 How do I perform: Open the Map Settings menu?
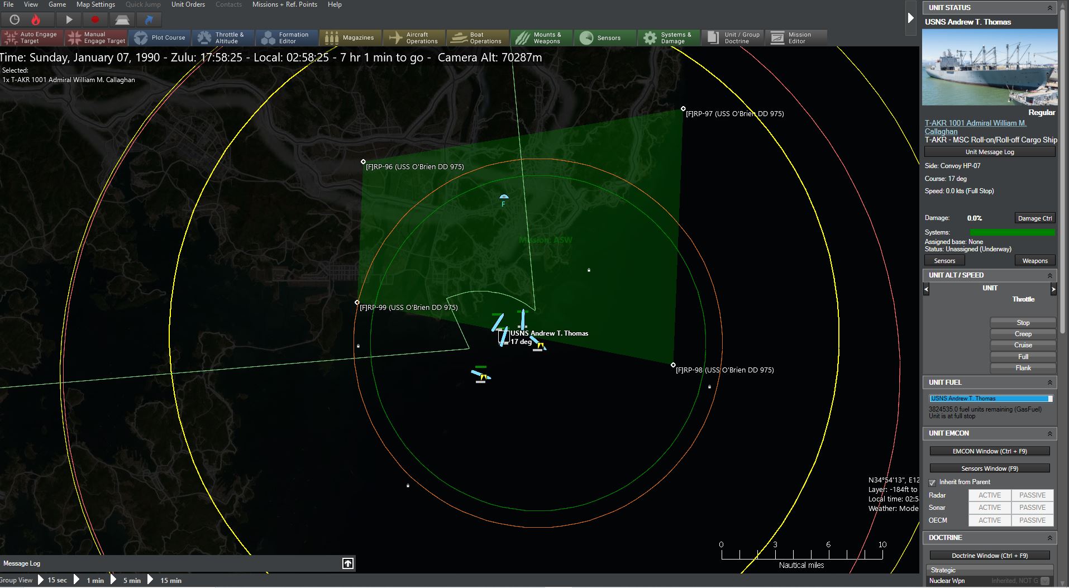point(96,4)
